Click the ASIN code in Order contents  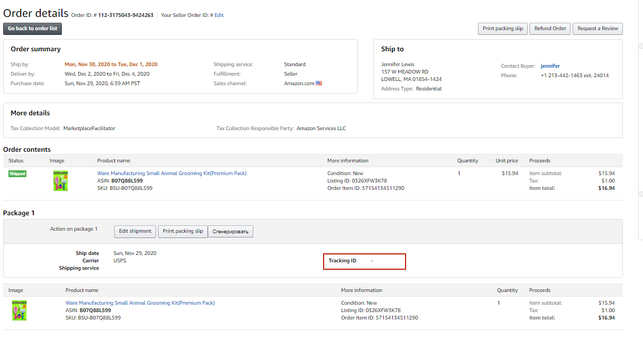point(126,181)
